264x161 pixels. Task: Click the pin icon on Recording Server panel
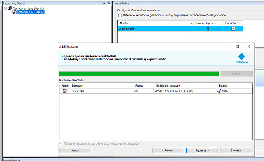tap(109, 3)
